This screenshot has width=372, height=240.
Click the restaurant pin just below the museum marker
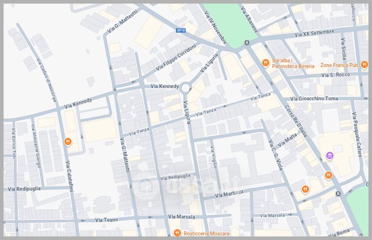(x=328, y=175)
